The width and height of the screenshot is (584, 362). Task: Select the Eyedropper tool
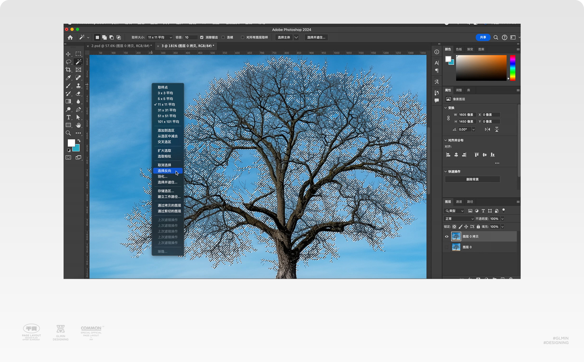point(68,78)
